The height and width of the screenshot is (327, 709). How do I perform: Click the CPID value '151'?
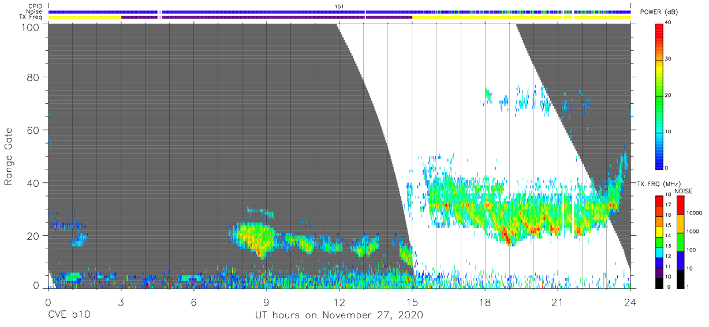point(339,6)
